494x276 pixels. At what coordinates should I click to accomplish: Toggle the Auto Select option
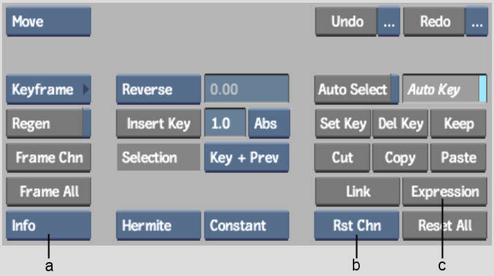(x=356, y=89)
